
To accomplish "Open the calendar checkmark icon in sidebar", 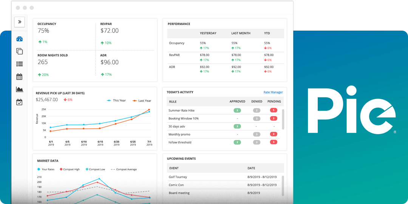I will tap(20, 102).
